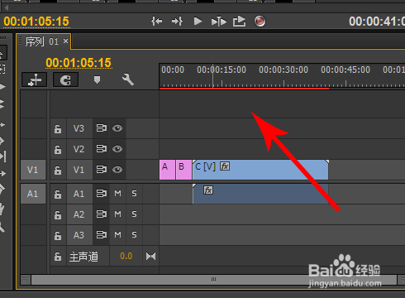Image resolution: width=405 pixels, height=298 pixels.
Task: Close the 序列 01 sequence tab
Action: (x=65, y=41)
